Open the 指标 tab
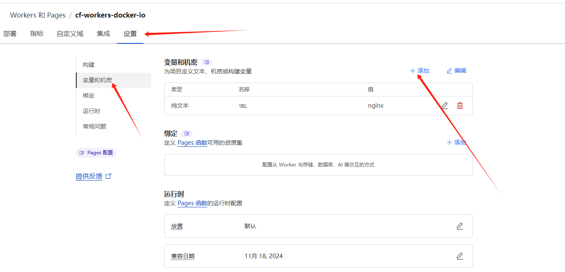 coord(37,34)
